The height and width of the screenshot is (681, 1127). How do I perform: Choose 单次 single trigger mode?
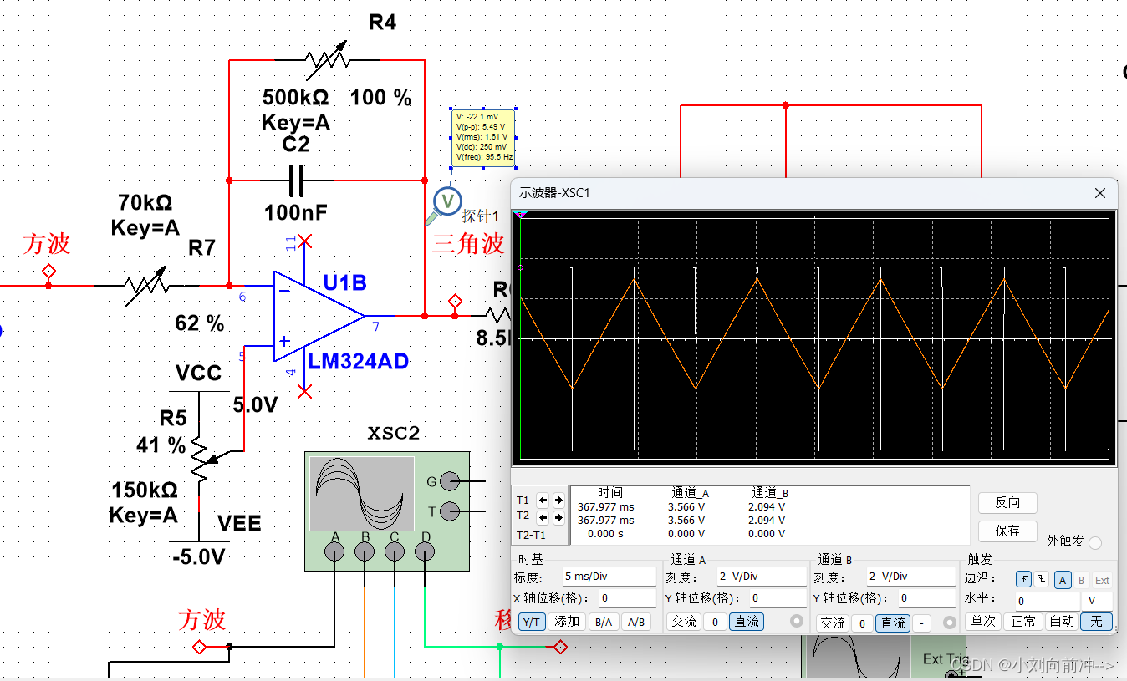click(982, 621)
